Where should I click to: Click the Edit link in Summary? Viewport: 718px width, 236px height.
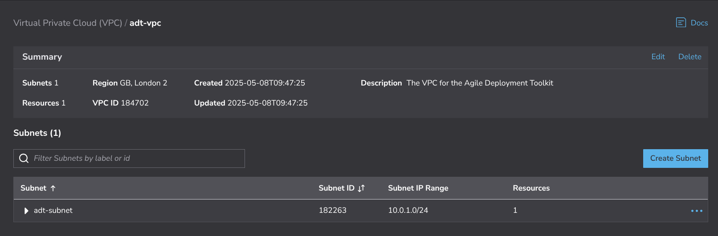[x=658, y=57]
